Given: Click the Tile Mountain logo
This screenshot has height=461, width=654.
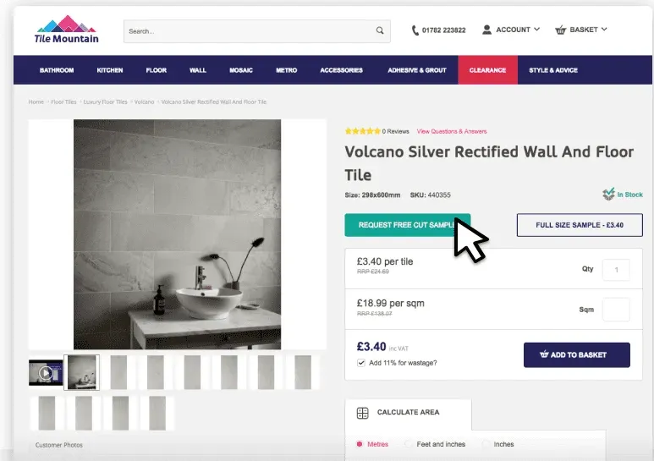Looking at the screenshot, I should click(x=68, y=30).
